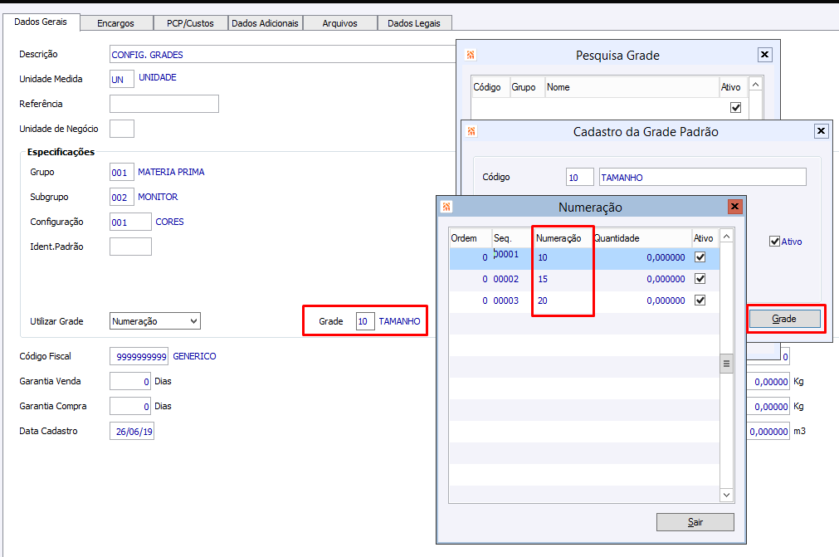Screen dimensions: 839x557
Task: Click the Grupo code field 001
Action: tap(121, 173)
